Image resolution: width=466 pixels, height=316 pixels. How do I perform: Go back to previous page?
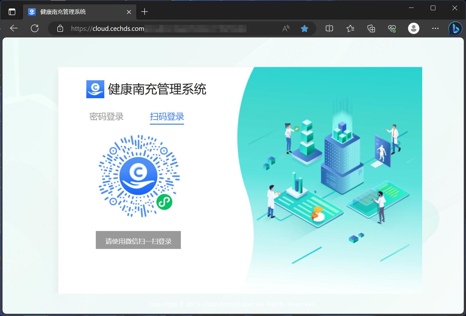tap(14, 28)
